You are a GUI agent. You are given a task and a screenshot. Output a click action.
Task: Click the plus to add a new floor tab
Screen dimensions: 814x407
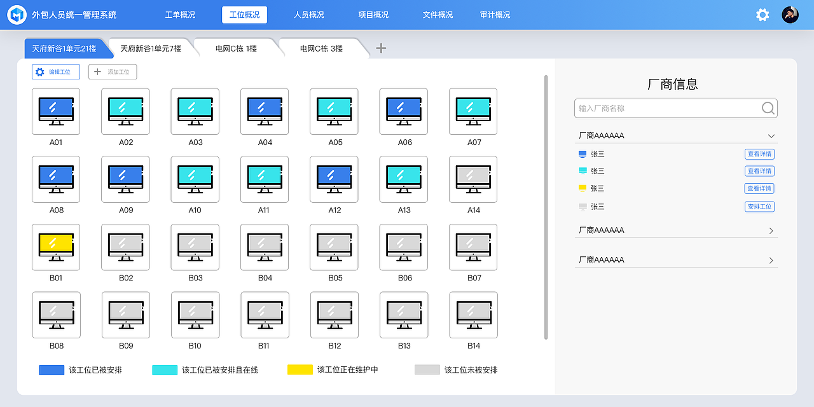380,47
